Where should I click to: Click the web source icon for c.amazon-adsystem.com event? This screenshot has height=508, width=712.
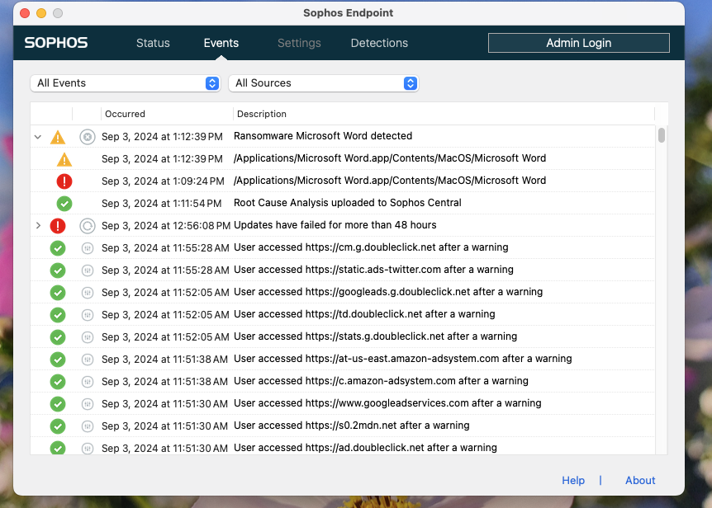click(88, 382)
